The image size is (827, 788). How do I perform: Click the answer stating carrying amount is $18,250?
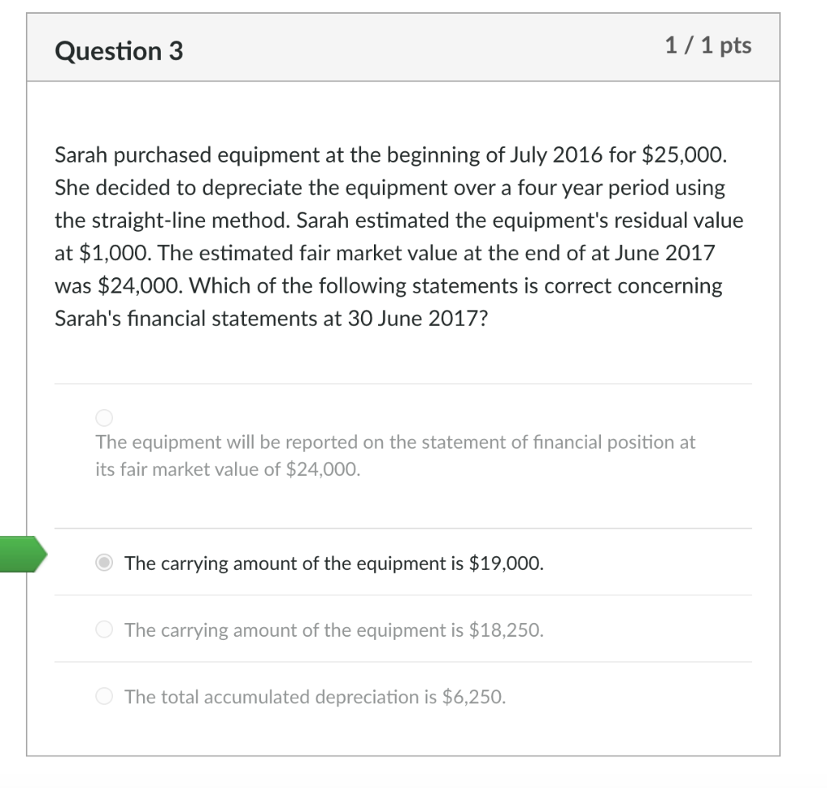(x=334, y=630)
